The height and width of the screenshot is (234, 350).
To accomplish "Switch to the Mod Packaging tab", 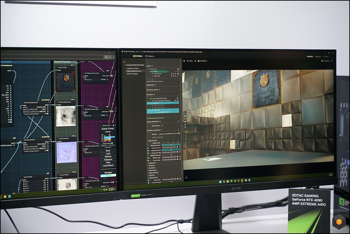I will point(132,74).
